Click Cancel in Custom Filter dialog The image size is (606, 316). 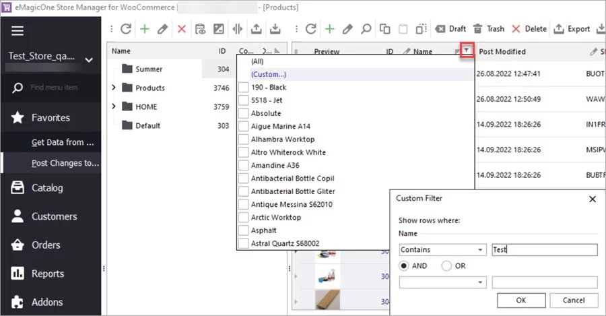[x=574, y=300]
